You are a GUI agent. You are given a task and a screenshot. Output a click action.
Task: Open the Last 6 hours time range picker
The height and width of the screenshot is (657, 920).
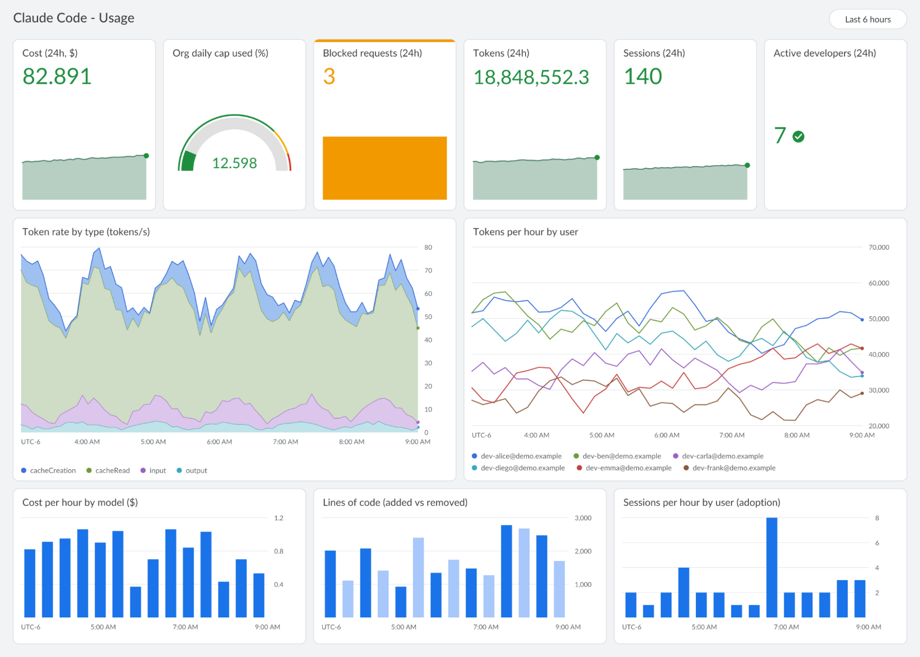868,19
